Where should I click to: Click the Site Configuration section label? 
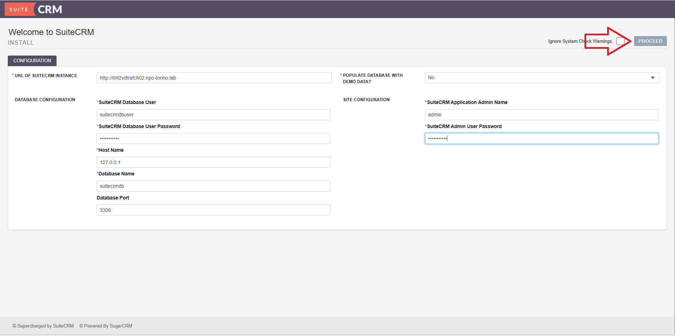coord(366,100)
